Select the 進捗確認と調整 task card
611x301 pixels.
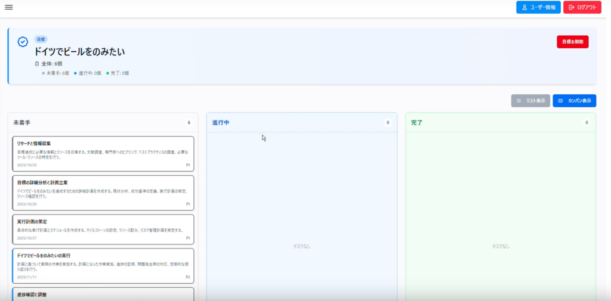[x=103, y=294]
